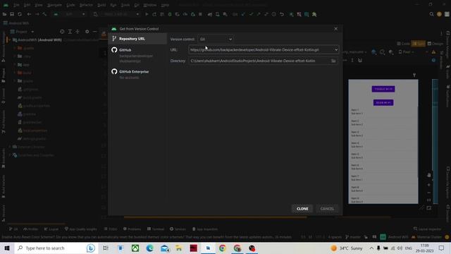Click the Save All toolbar icon
Image resolution: width=451 pixels, height=254 pixels.
[12, 14]
